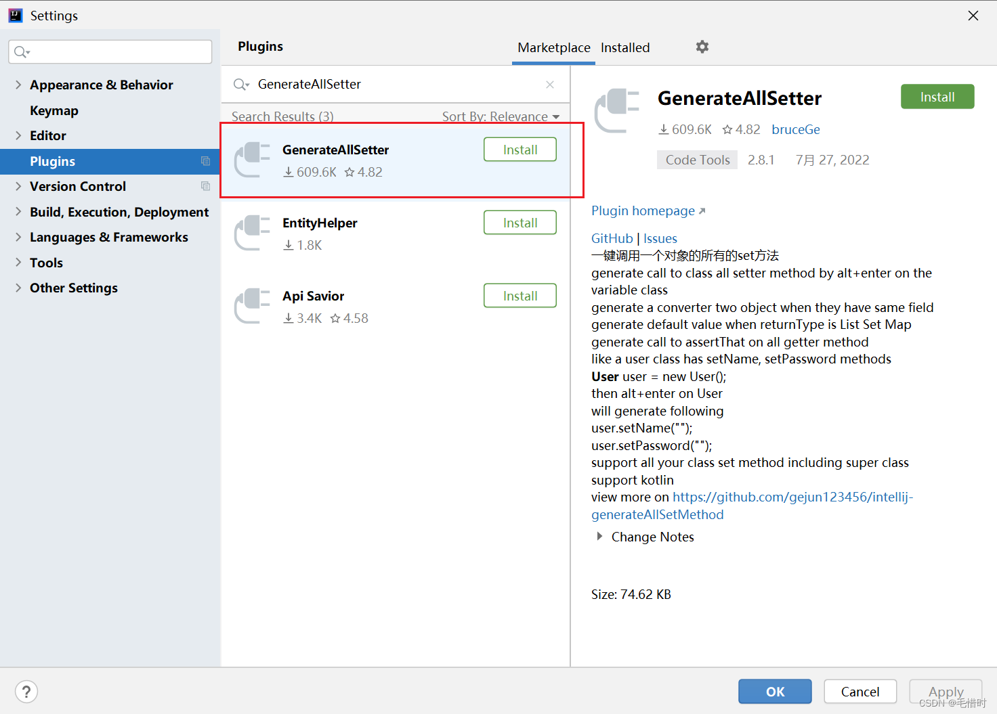The image size is (997, 714).
Task: Open the GitHub link
Action: (612, 238)
